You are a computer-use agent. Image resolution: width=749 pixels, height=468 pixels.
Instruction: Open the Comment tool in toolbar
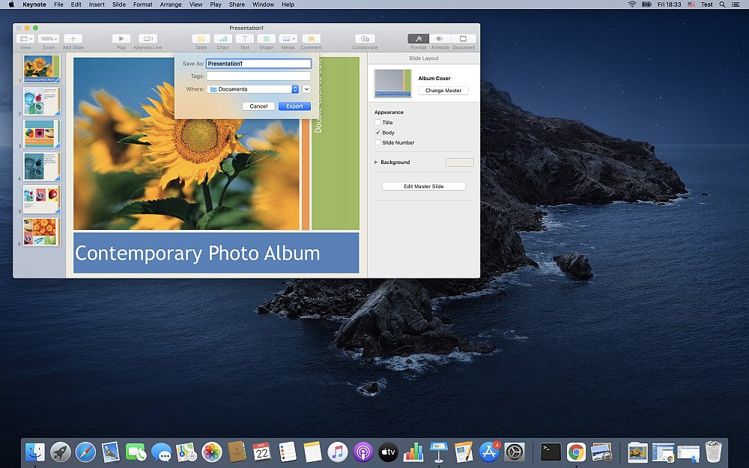tap(311, 38)
